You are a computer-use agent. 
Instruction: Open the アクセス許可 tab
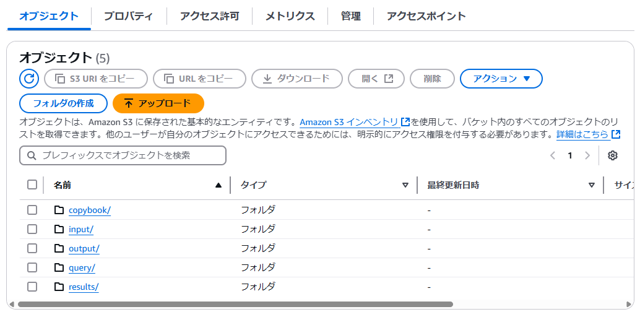[209, 16]
